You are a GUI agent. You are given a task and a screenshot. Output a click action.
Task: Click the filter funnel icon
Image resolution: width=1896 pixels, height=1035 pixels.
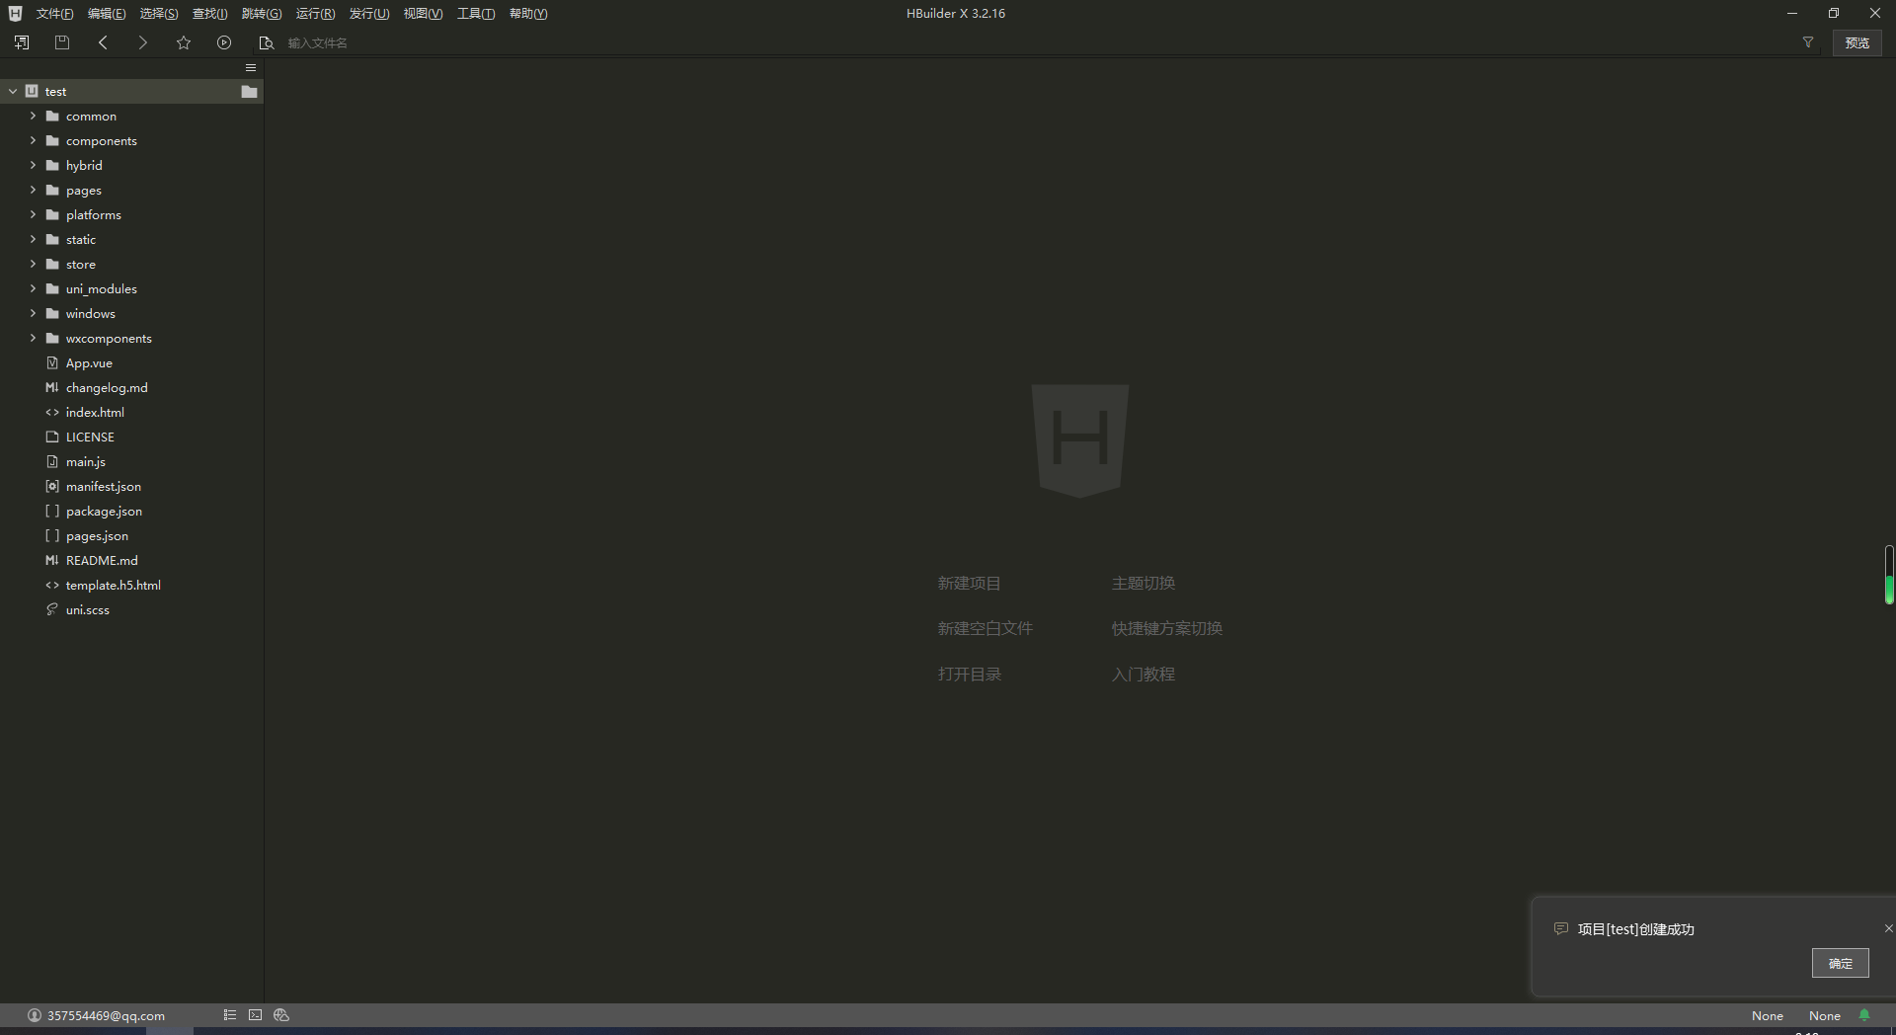coord(1808,42)
